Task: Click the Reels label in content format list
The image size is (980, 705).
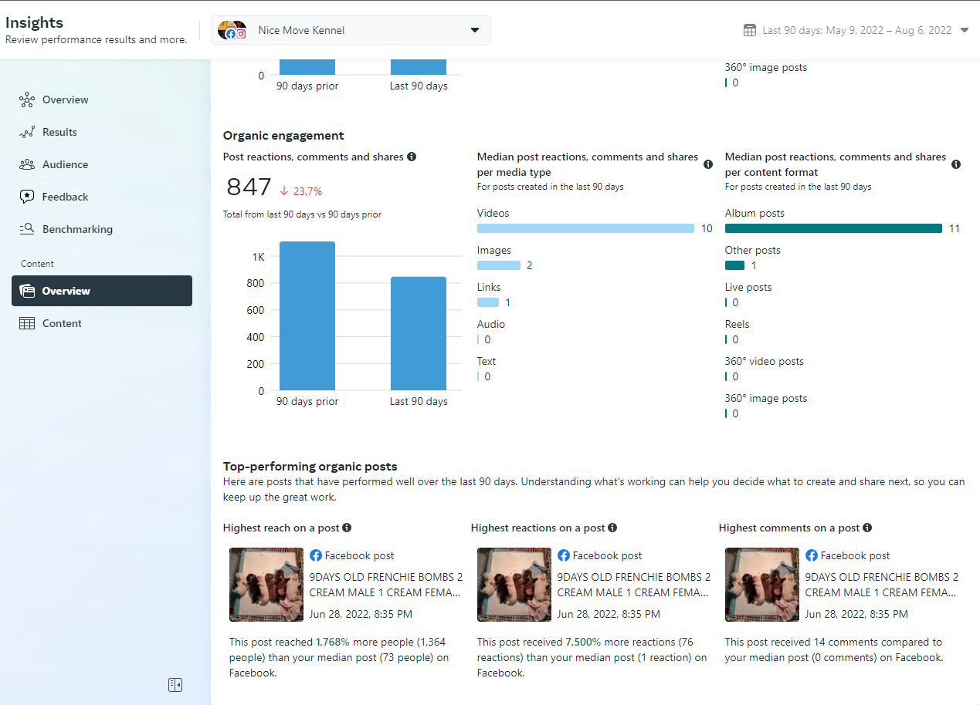Action: coord(738,324)
